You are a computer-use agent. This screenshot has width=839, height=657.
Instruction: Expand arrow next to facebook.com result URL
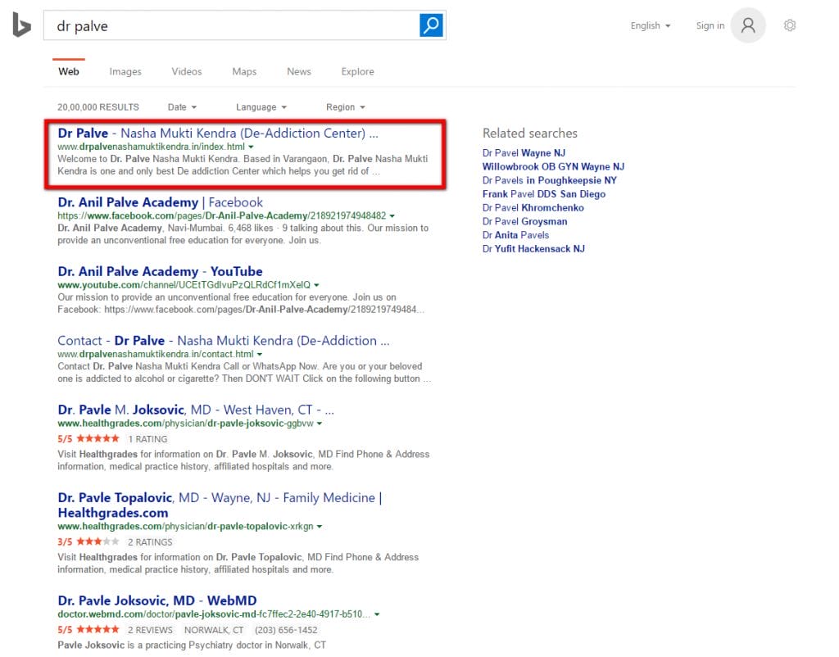[x=392, y=216]
